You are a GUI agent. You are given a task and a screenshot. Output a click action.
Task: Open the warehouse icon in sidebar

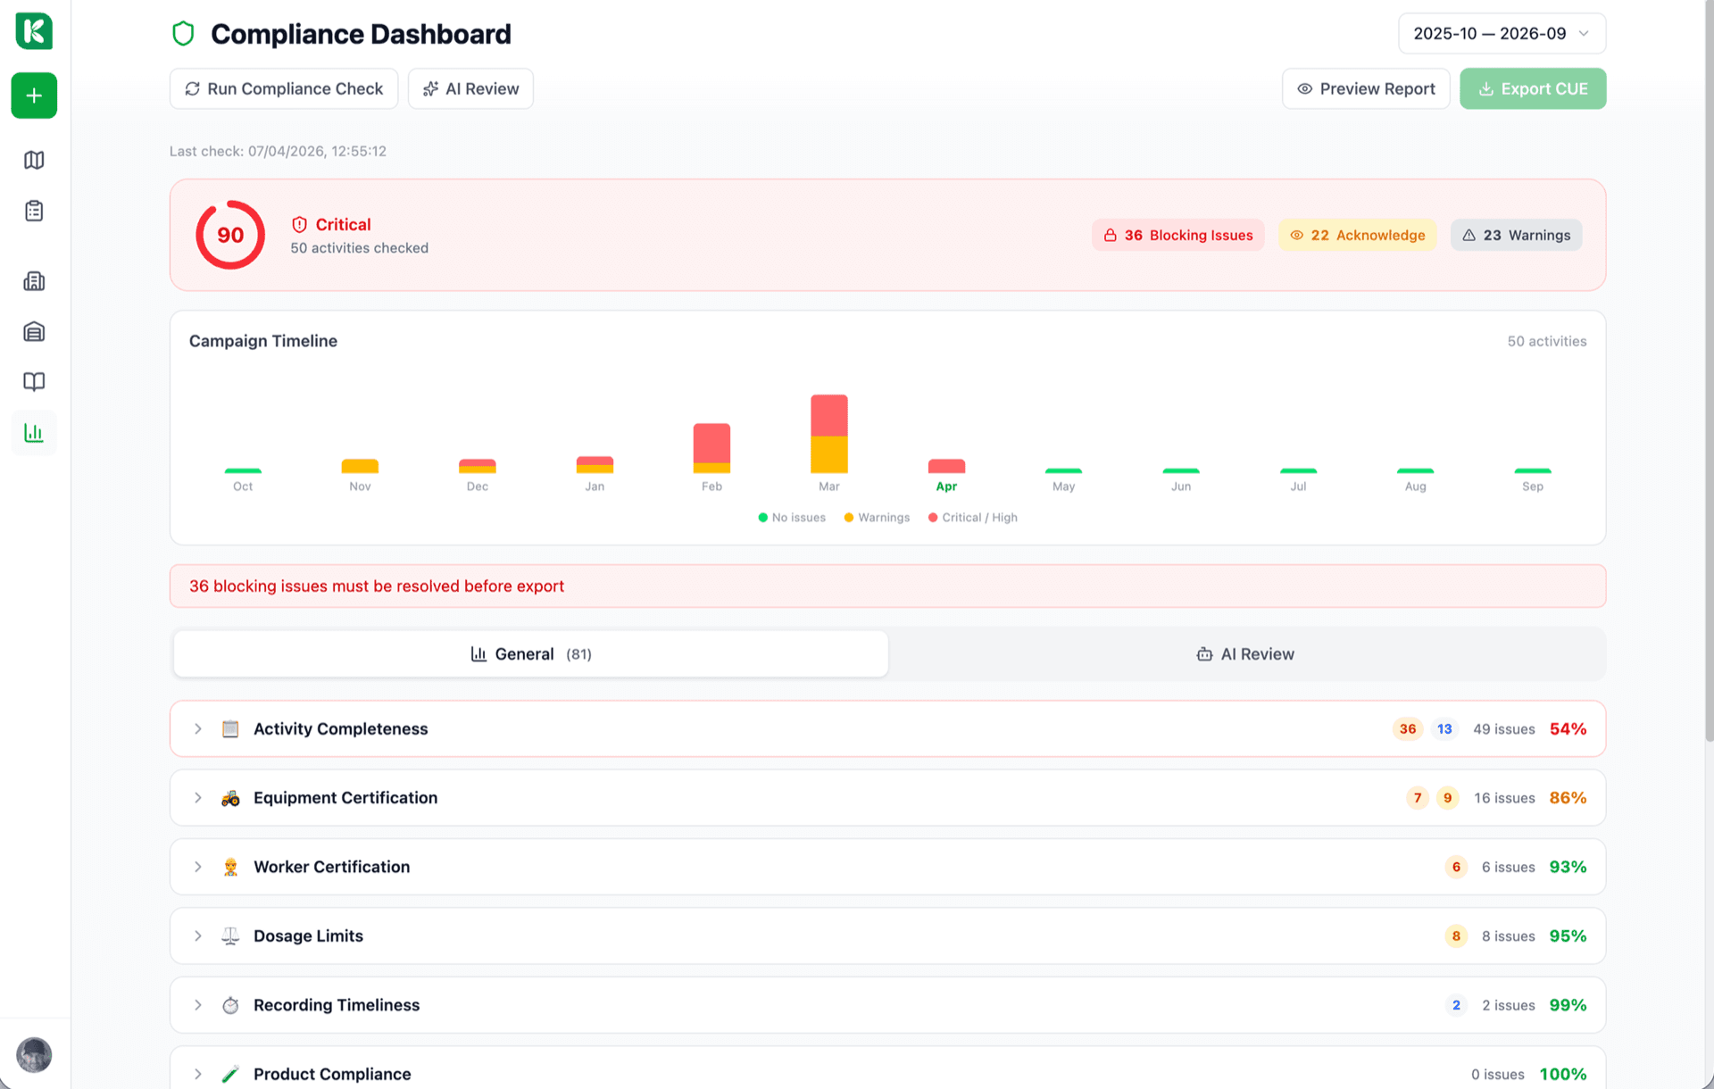[x=34, y=332]
